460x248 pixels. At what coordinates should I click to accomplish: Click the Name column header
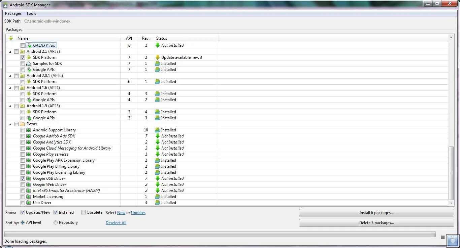pyautogui.click(x=63, y=38)
